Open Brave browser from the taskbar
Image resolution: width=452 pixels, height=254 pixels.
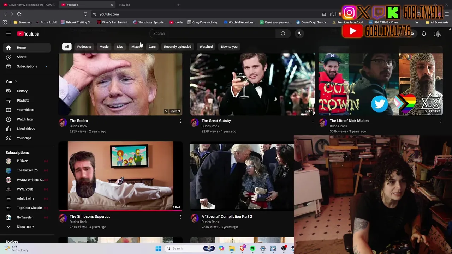tap(242, 248)
